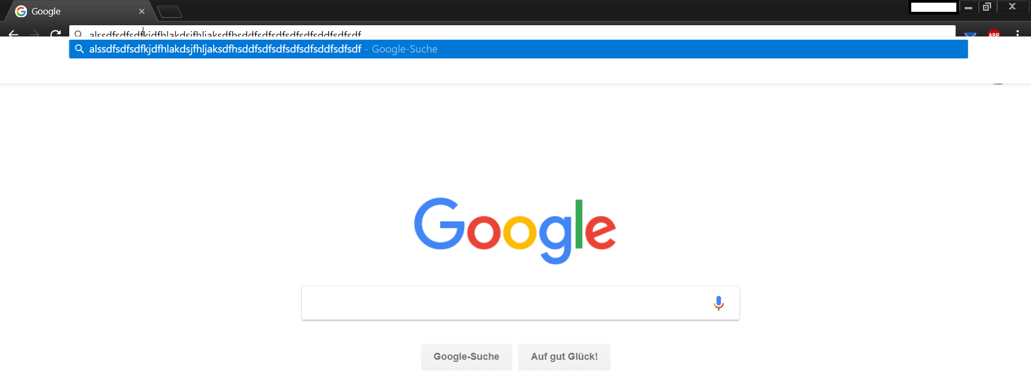Click the blue mail extension icon
The width and height of the screenshot is (1031, 385).
[970, 34]
